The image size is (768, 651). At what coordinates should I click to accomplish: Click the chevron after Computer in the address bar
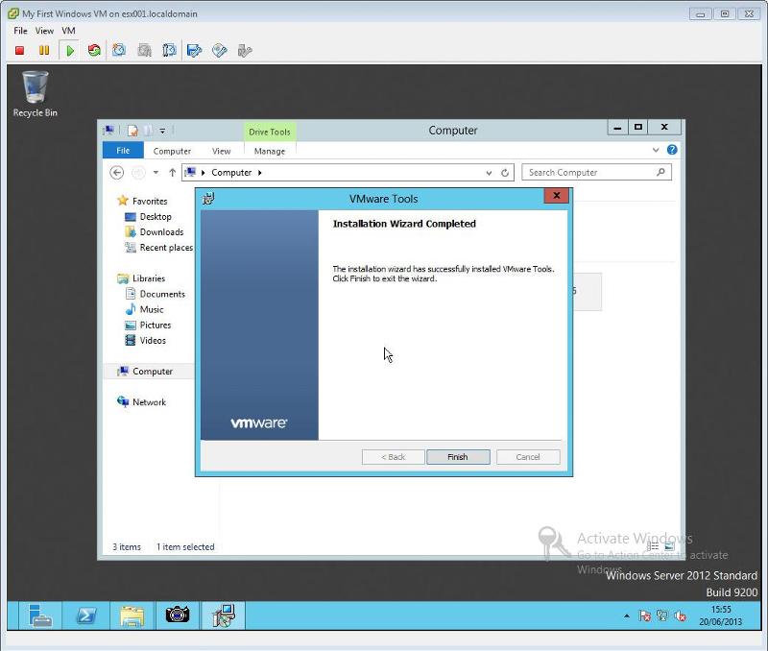point(259,173)
